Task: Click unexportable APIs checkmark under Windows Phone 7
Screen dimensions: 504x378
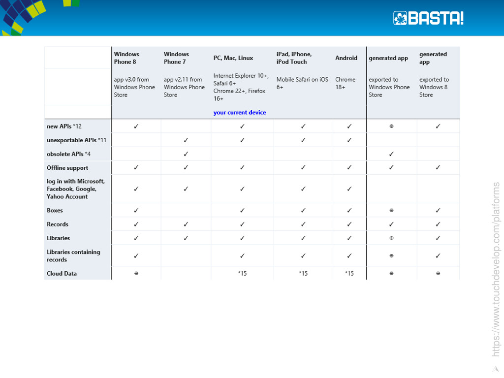Action: click(186, 140)
